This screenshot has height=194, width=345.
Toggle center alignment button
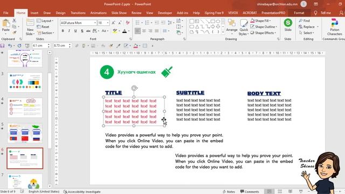coord(144,31)
